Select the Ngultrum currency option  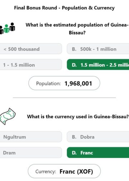point(31,137)
